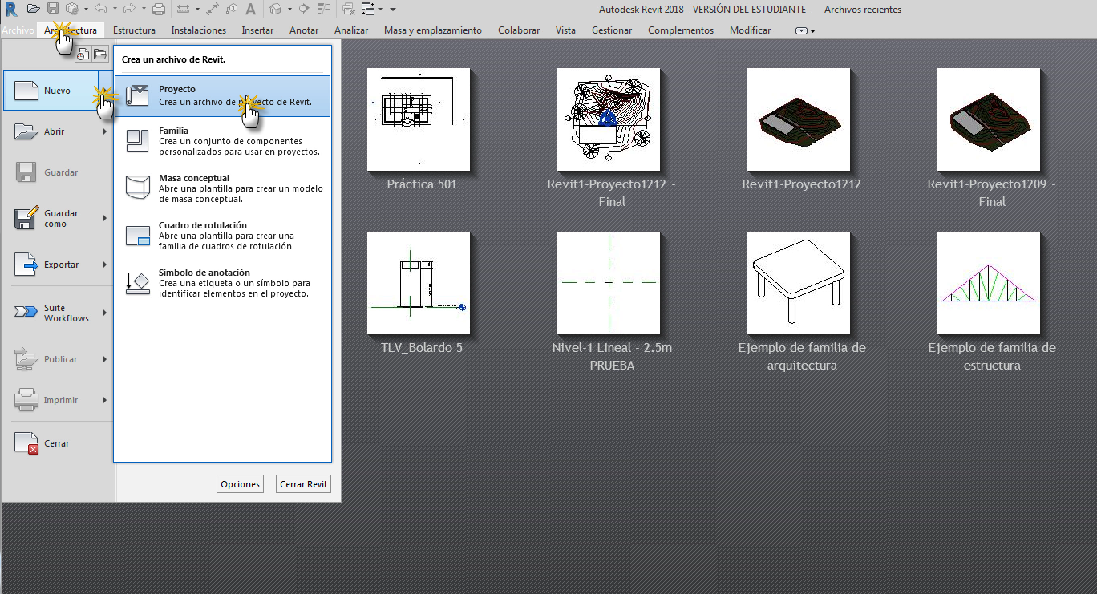This screenshot has height=594, width=1097.
Task: Click the Cerrar Revit button
Action: (303, 484)
